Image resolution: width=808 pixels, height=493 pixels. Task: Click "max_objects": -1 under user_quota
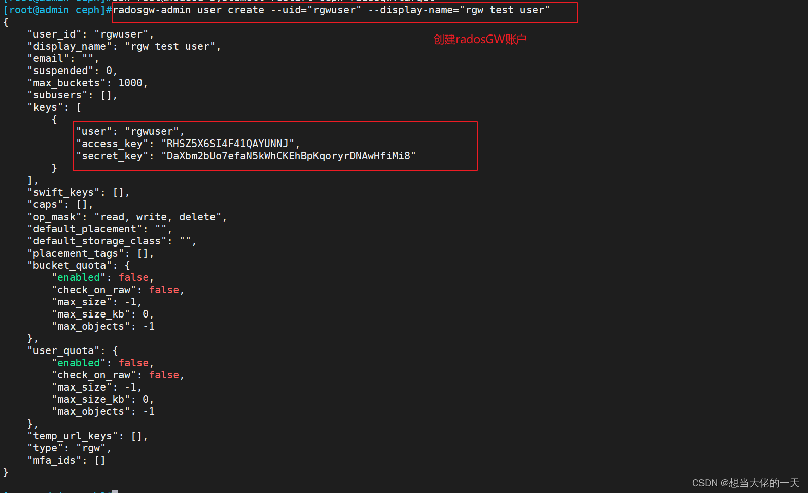[x=103, y=411]
